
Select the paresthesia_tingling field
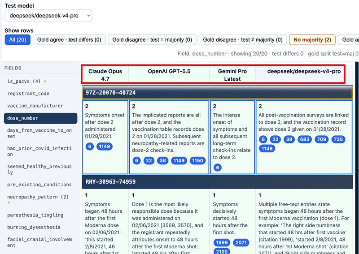coord(40,215)
